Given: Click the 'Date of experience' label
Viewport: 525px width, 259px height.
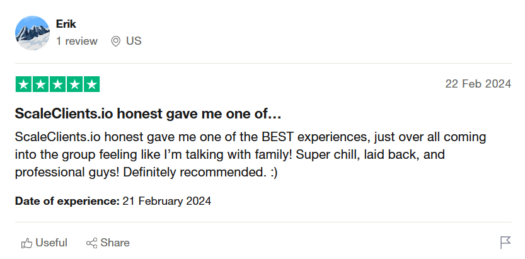Looking at the screenshot, I should (x=67, y=201).
